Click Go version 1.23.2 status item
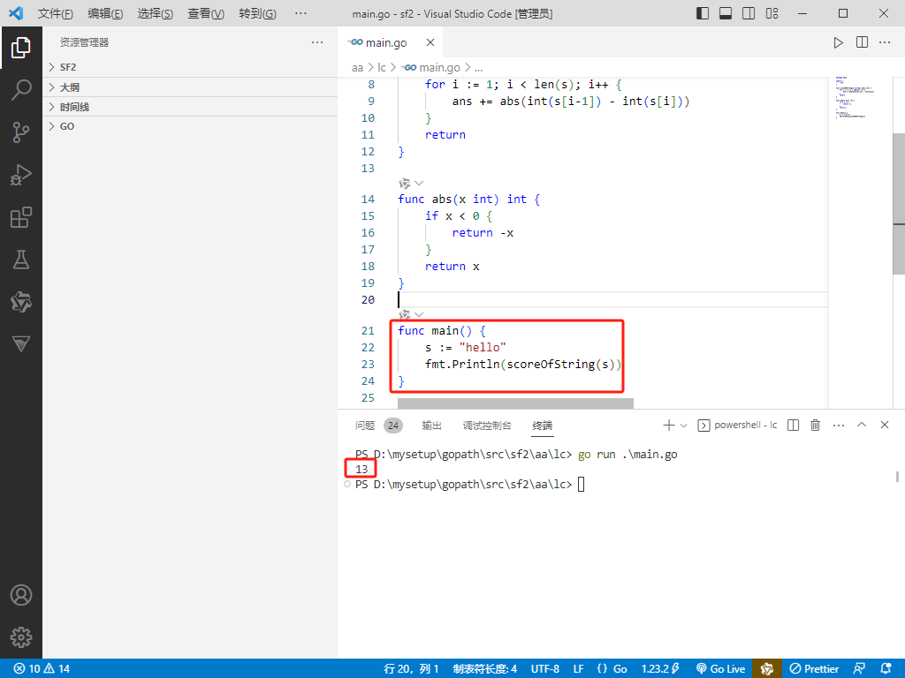The height and width of the screenshot is (678, 905). click(660, 669)
